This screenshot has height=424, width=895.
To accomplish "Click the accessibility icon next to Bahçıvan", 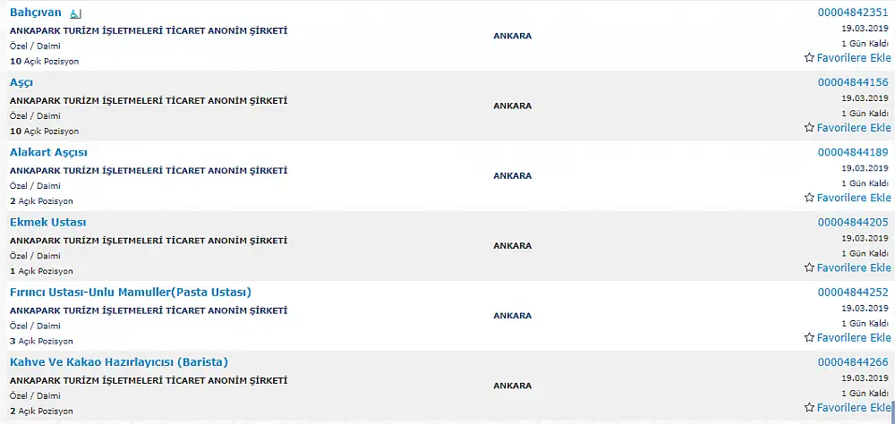I will [75, 13].
